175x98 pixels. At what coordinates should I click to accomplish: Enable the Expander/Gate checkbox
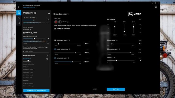coord(55,58)
